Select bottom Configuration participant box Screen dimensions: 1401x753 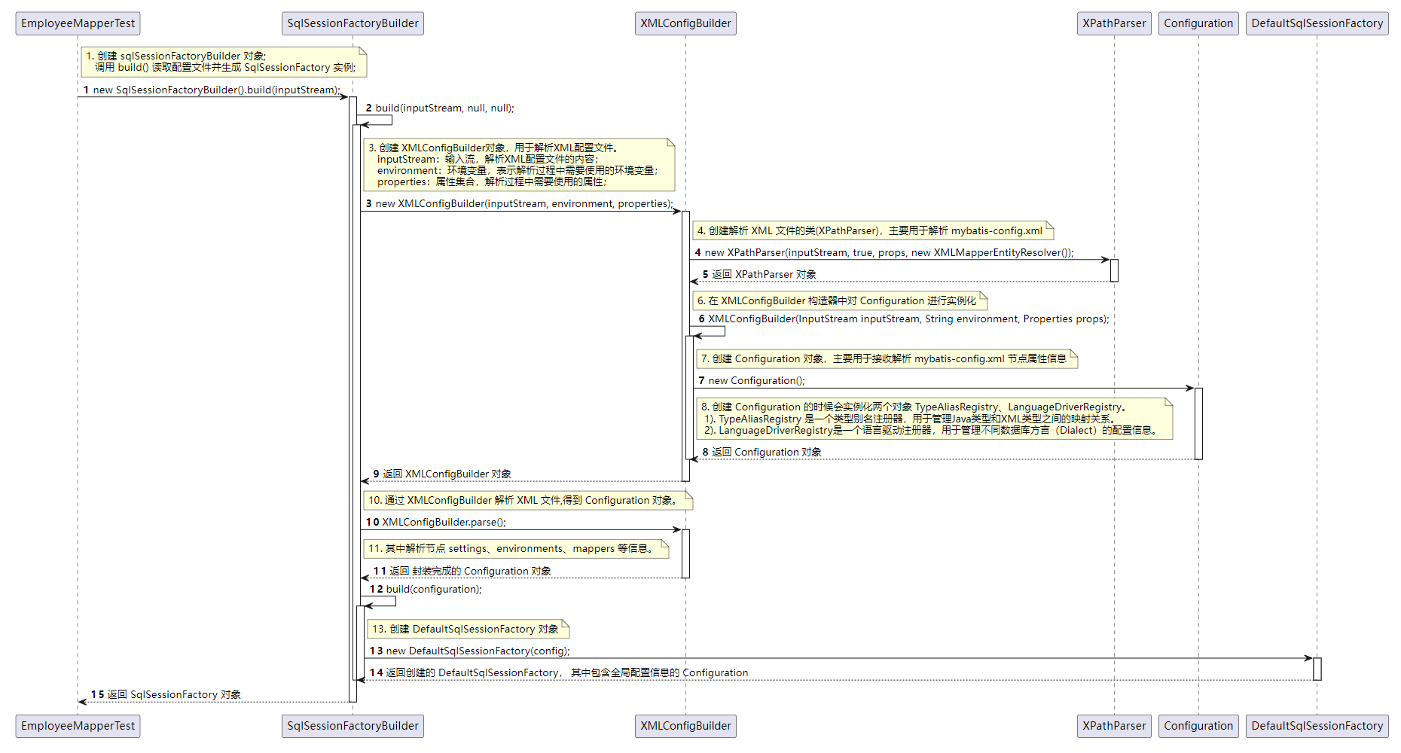point(1198,726)
